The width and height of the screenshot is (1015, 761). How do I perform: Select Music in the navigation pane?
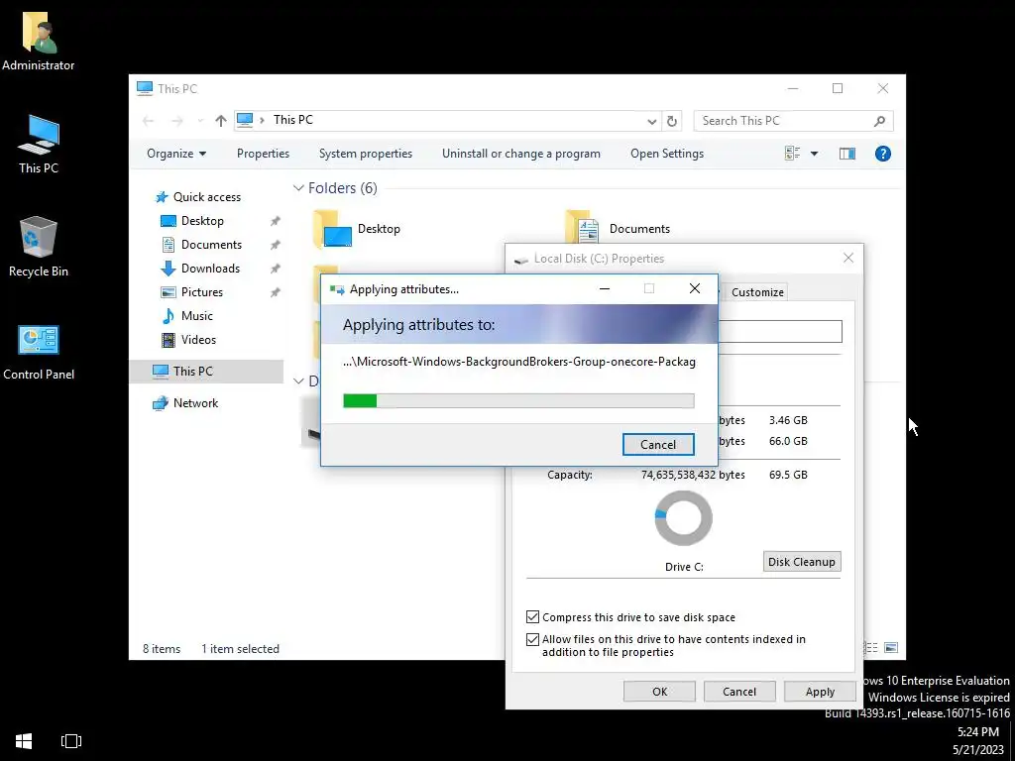click(x=197, y=316)
